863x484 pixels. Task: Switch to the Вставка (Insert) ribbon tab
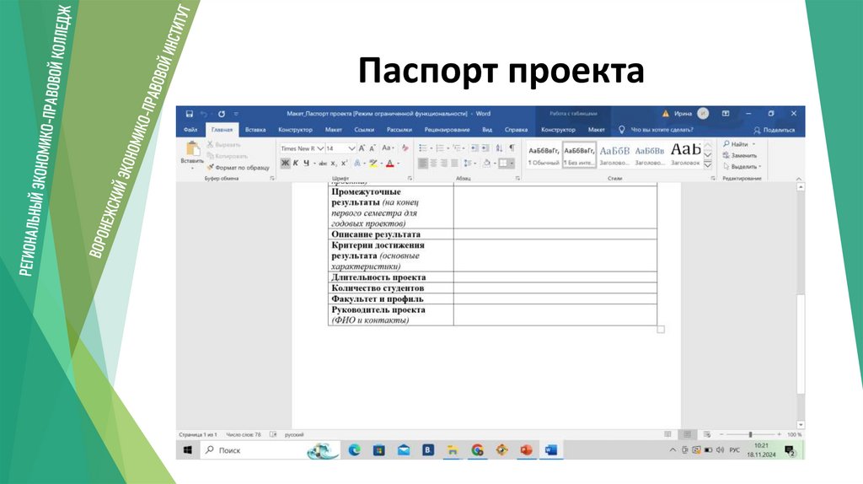click(x=255, y=130)
